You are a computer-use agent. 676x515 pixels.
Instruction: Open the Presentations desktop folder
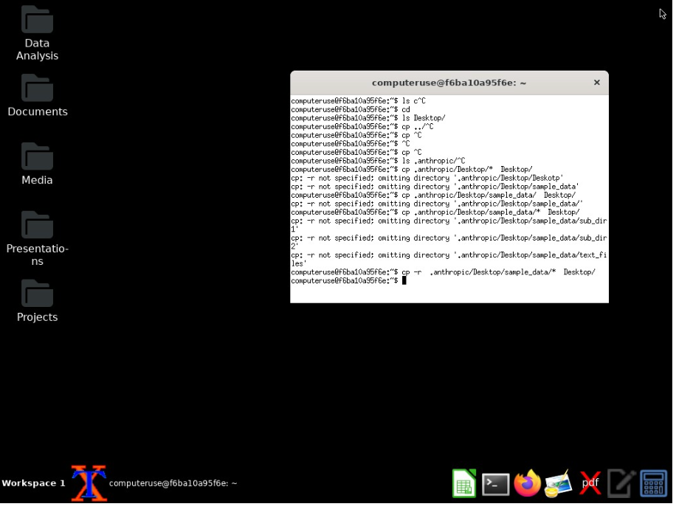pos(37,239)
